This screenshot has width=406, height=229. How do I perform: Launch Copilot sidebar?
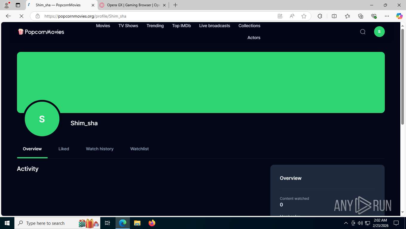pos(399,16)
